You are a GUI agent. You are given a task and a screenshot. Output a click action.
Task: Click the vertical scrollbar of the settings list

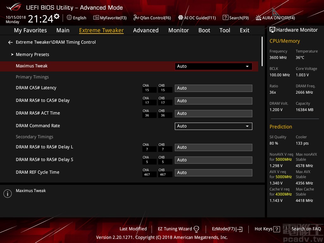tap(262, 51)
